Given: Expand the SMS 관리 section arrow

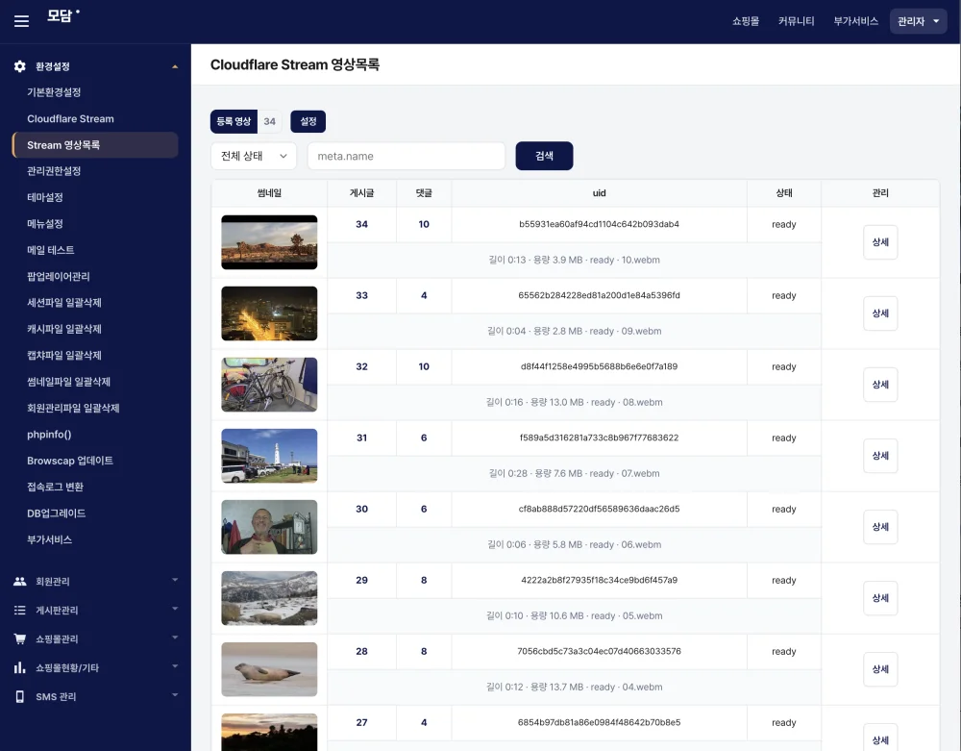Looking at the screenshot, I should coord(175,695).
